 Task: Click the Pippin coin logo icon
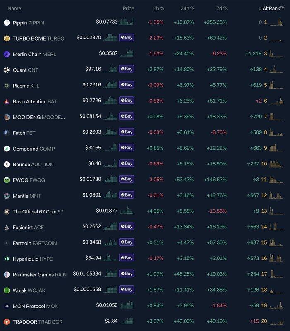(x=7, y=23)
